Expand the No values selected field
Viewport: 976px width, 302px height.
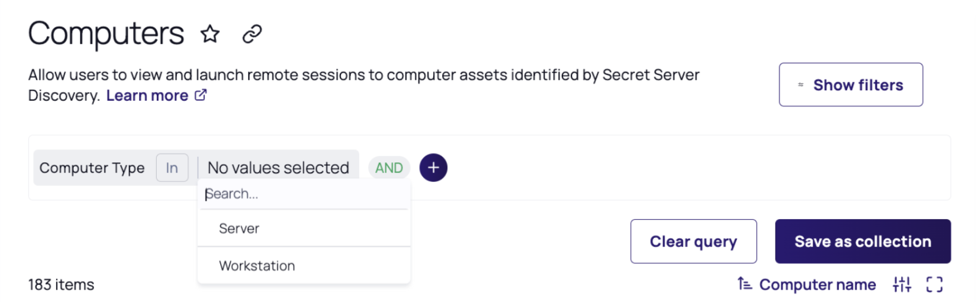click(278, 168)
